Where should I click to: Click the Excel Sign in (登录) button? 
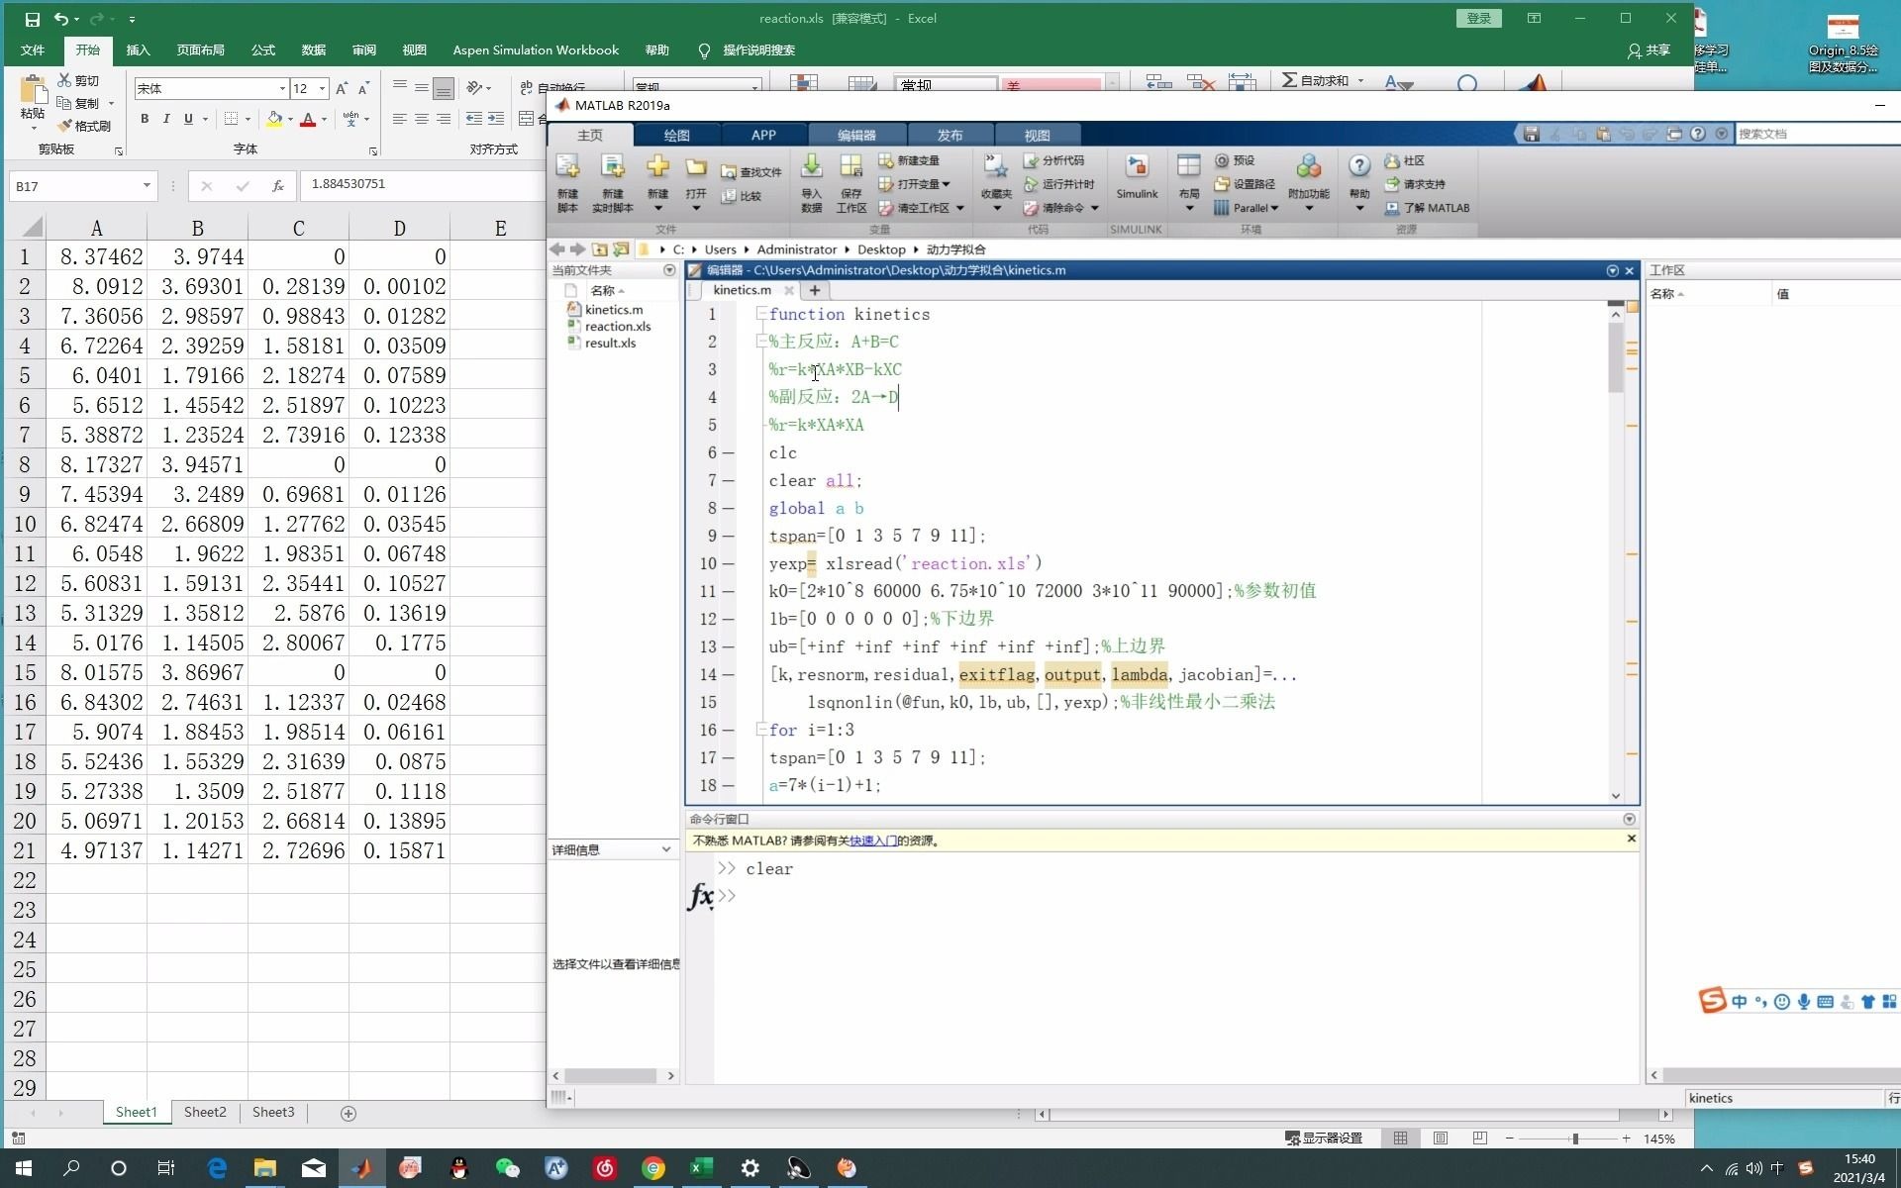(x=1479, y=19)
